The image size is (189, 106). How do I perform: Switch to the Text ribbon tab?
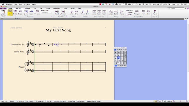35,9
